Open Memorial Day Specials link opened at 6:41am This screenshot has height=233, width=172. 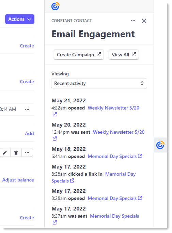[112, 156]
